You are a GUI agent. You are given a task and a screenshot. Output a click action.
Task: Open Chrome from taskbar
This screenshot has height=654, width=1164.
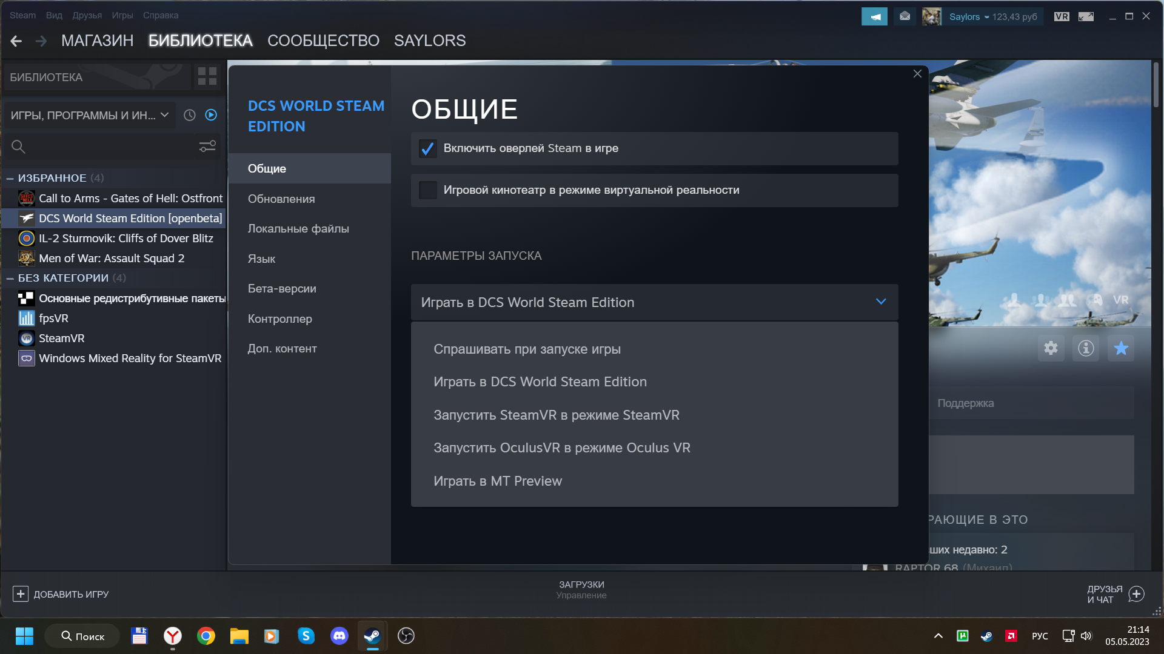click(206, 636)
